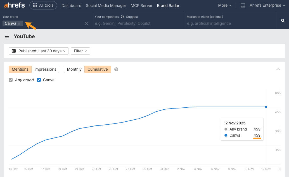Remove the Canva brand tag via its X
Viewport: 289px width, 177px height.
[x=18, y=23]
